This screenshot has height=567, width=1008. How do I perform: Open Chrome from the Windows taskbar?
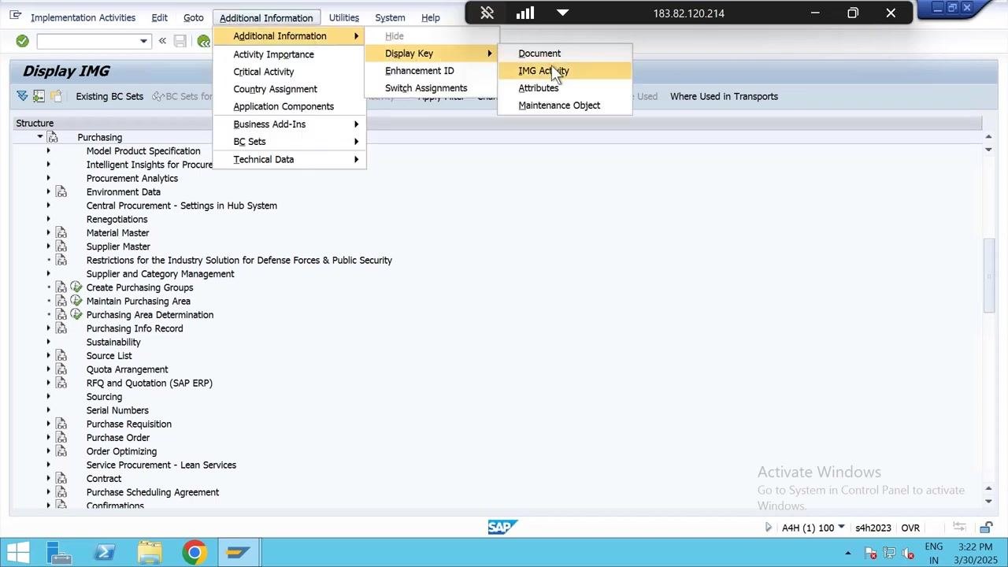194,552
